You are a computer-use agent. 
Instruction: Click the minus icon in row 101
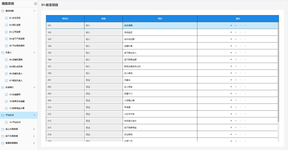point(236,25)
